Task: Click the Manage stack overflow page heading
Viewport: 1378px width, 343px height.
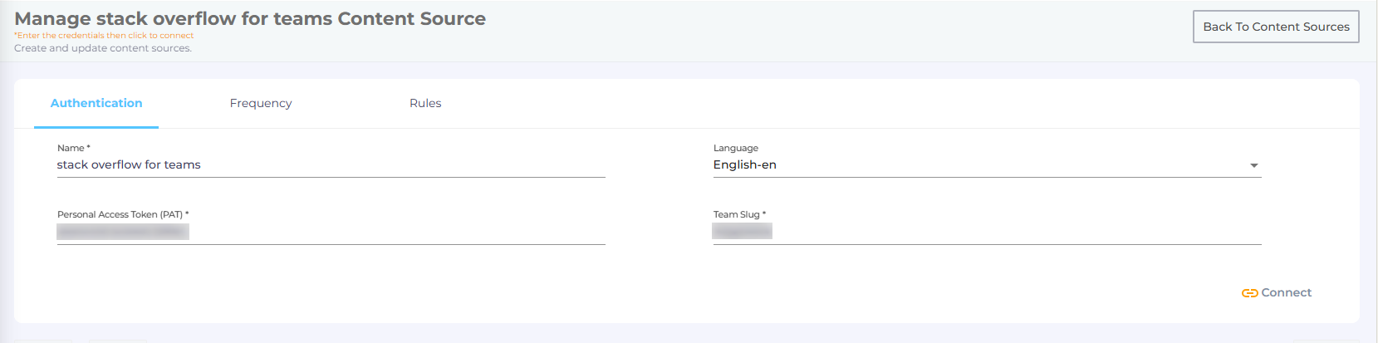Action: [x=250, y=18]
